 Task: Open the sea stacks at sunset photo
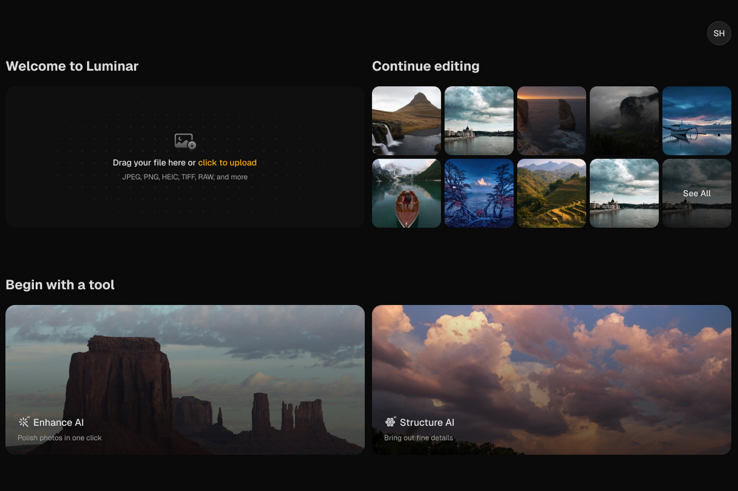coord(551,121)
